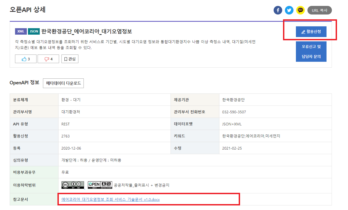
Task: Copy the link with URL 복사 button
Action: pos(320,10)
